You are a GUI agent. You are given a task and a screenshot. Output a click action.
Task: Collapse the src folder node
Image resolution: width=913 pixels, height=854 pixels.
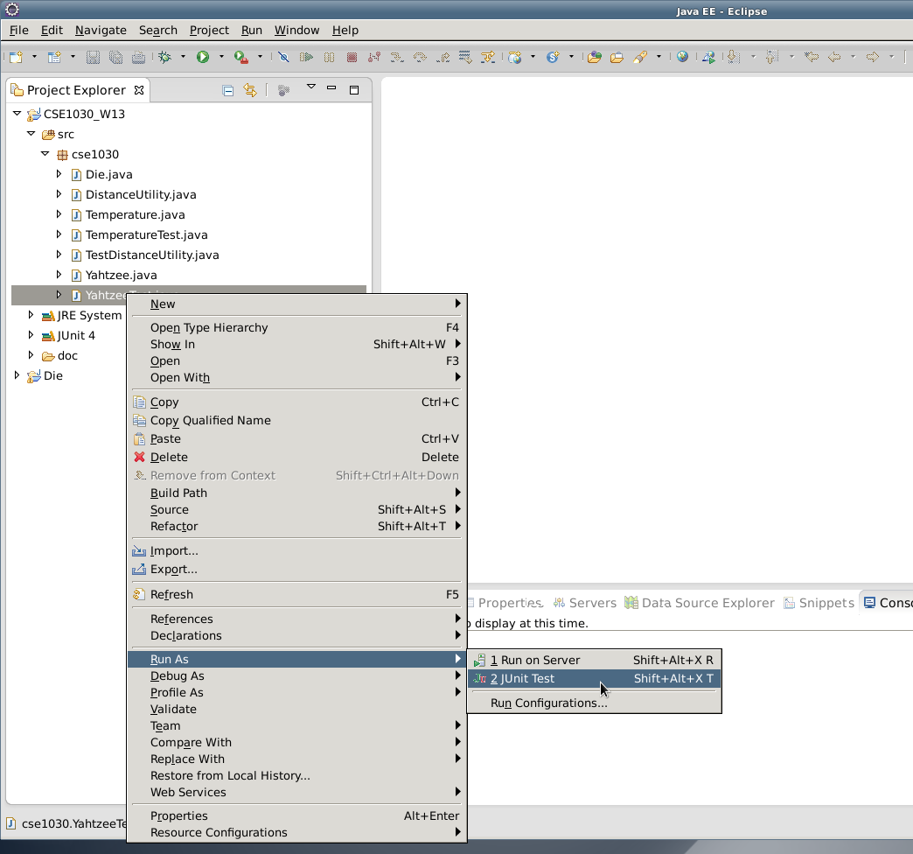click(31, 134)
